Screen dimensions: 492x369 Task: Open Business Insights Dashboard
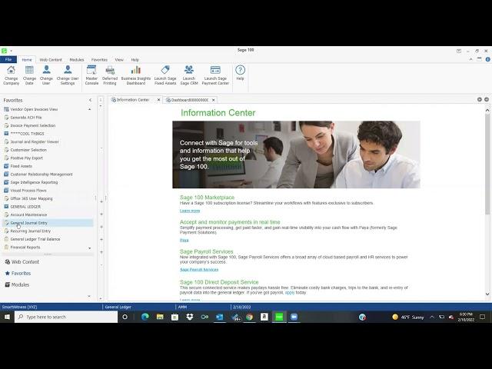tap(136, 75)
